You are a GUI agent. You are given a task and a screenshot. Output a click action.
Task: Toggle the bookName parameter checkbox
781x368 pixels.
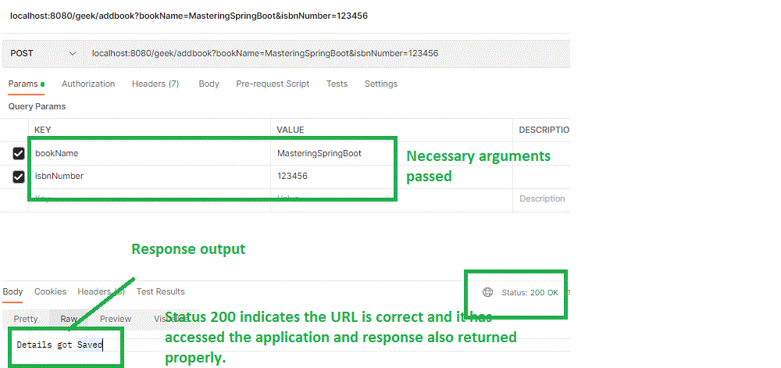tap(19, 154)
